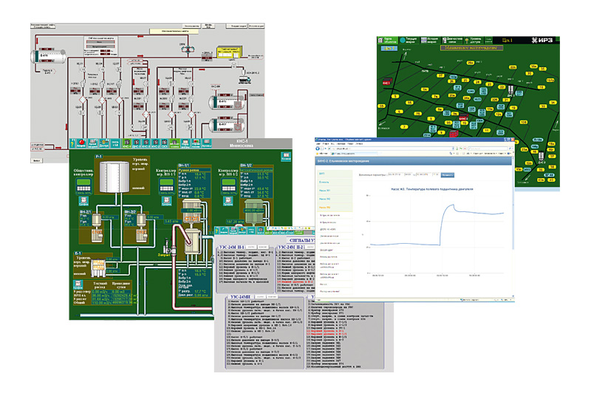Open График under Общестанц. контроллер

click(83, 201)
